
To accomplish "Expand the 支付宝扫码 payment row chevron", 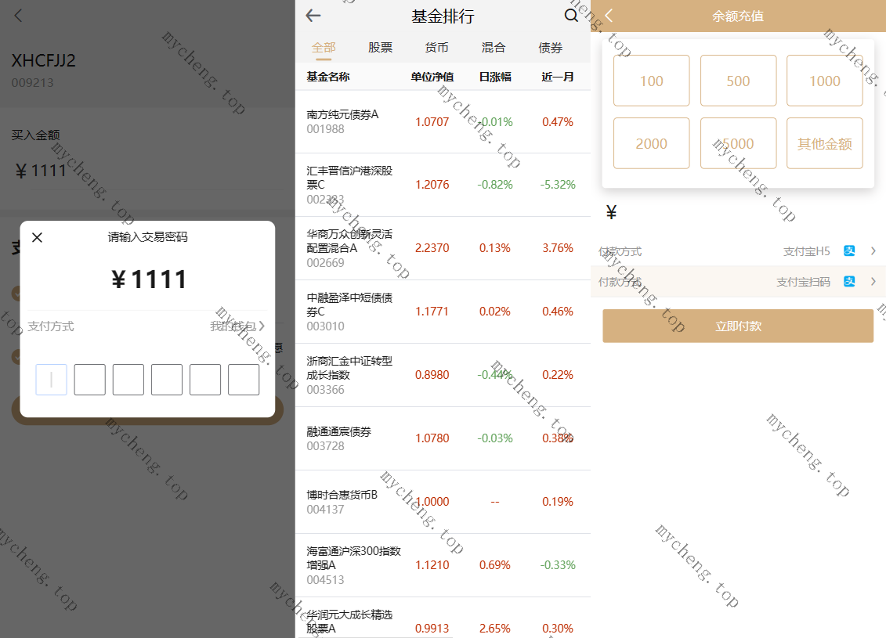I will (873, 281).
